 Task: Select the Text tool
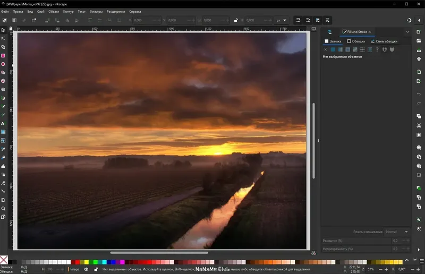[x=3, y=123]
